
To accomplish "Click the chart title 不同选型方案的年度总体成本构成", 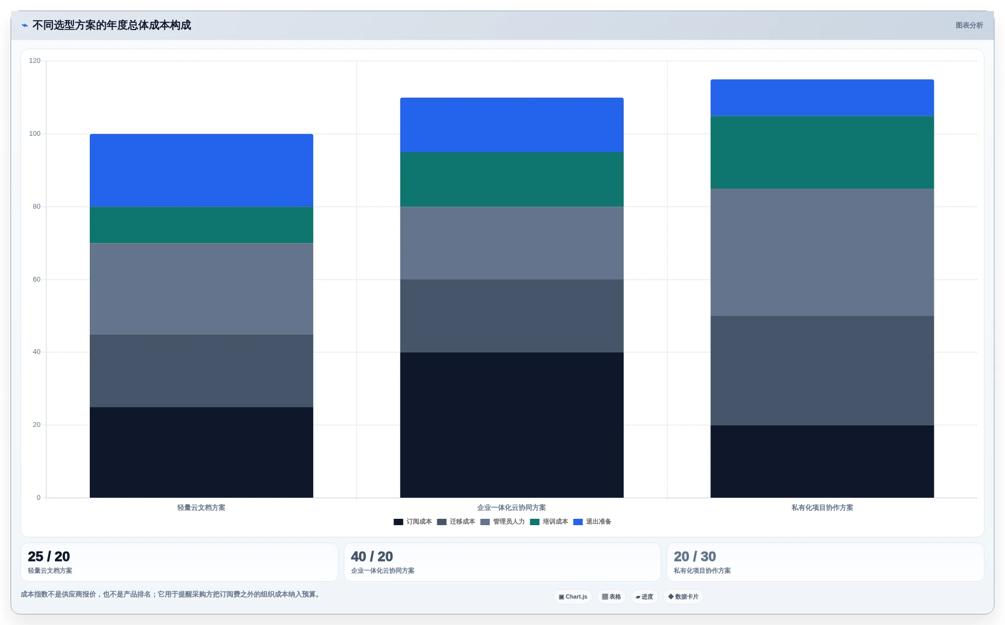I will coord(111,25).
